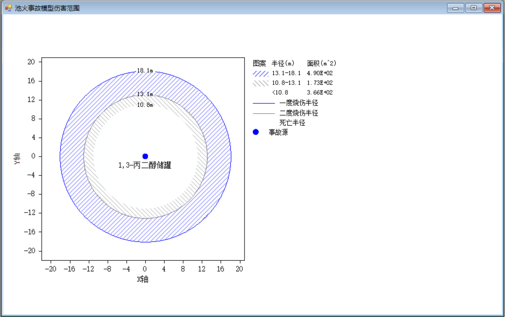Click the legend text 13.1-18.1
Screen dimensions: 505x317
(x=286, y=73)
